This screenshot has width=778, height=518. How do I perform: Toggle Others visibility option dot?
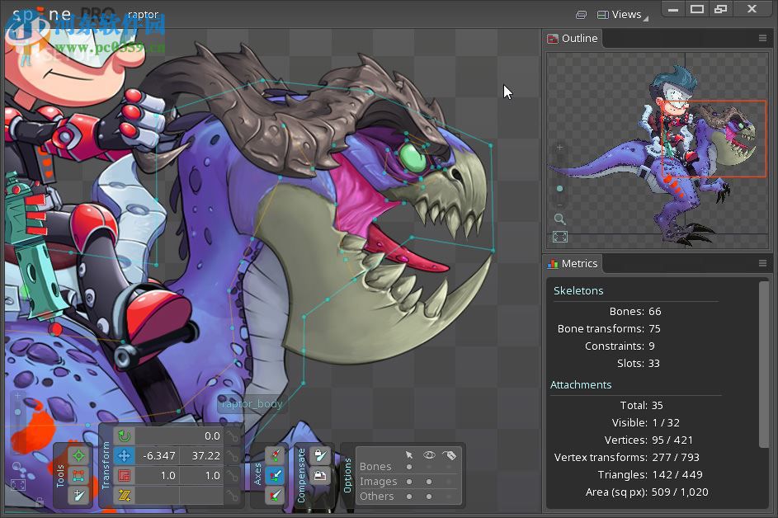click(429, 497)
